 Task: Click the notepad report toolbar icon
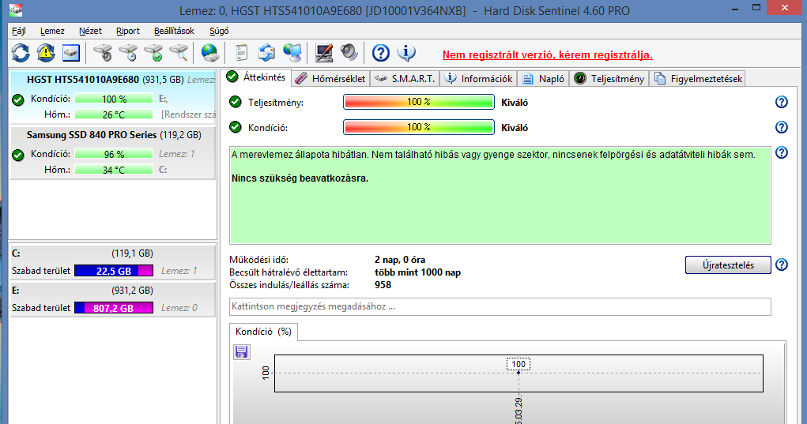point(241,52)
